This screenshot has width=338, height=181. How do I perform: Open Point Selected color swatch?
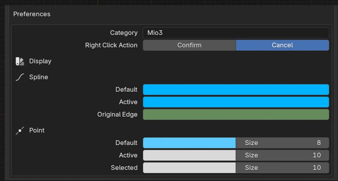(x=189, y=168)
